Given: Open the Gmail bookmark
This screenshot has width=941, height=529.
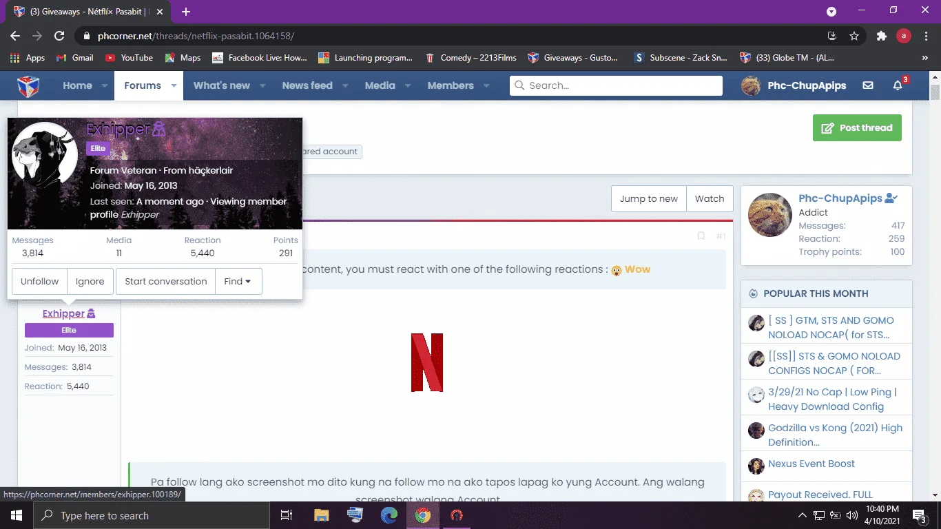Looking at the screenshot, I should point(74,58).
